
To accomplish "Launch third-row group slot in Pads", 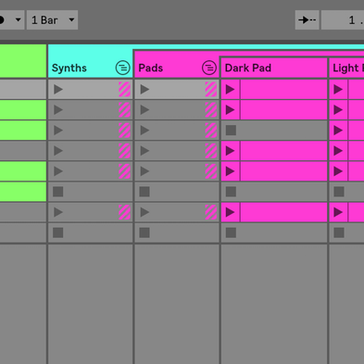I will pyautogui.click(x=144, y=131).
